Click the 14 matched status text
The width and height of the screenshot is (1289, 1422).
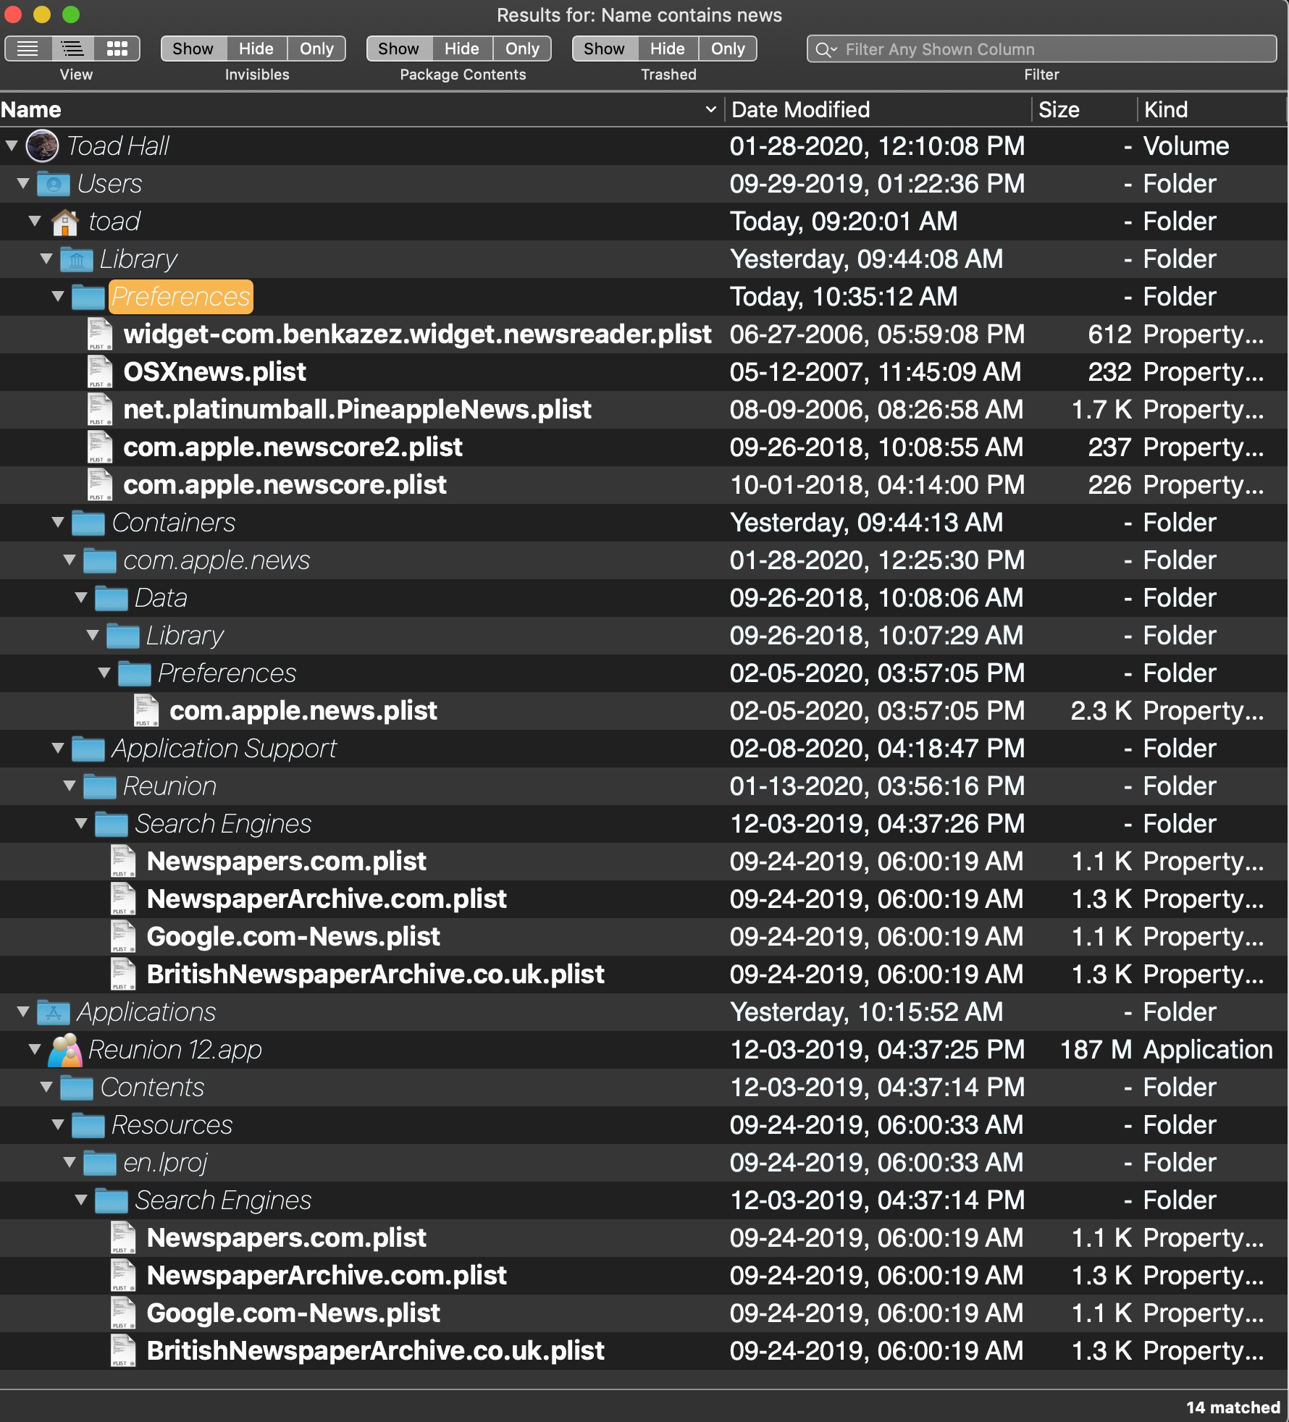point(1233,1408)
